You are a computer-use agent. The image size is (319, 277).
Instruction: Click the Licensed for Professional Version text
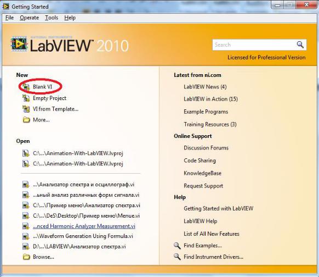(266, 58)
